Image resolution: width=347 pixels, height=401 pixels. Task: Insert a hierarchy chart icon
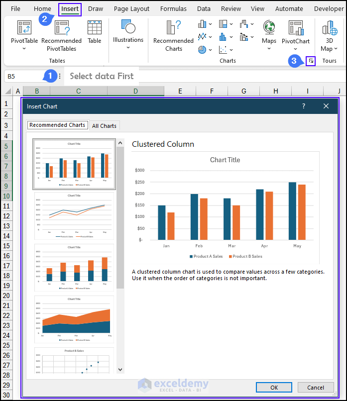coord(223,24)
